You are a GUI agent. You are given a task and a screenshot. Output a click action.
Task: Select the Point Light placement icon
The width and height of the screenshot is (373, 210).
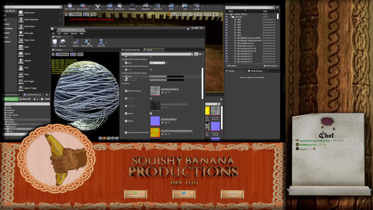tap(21, 33)
